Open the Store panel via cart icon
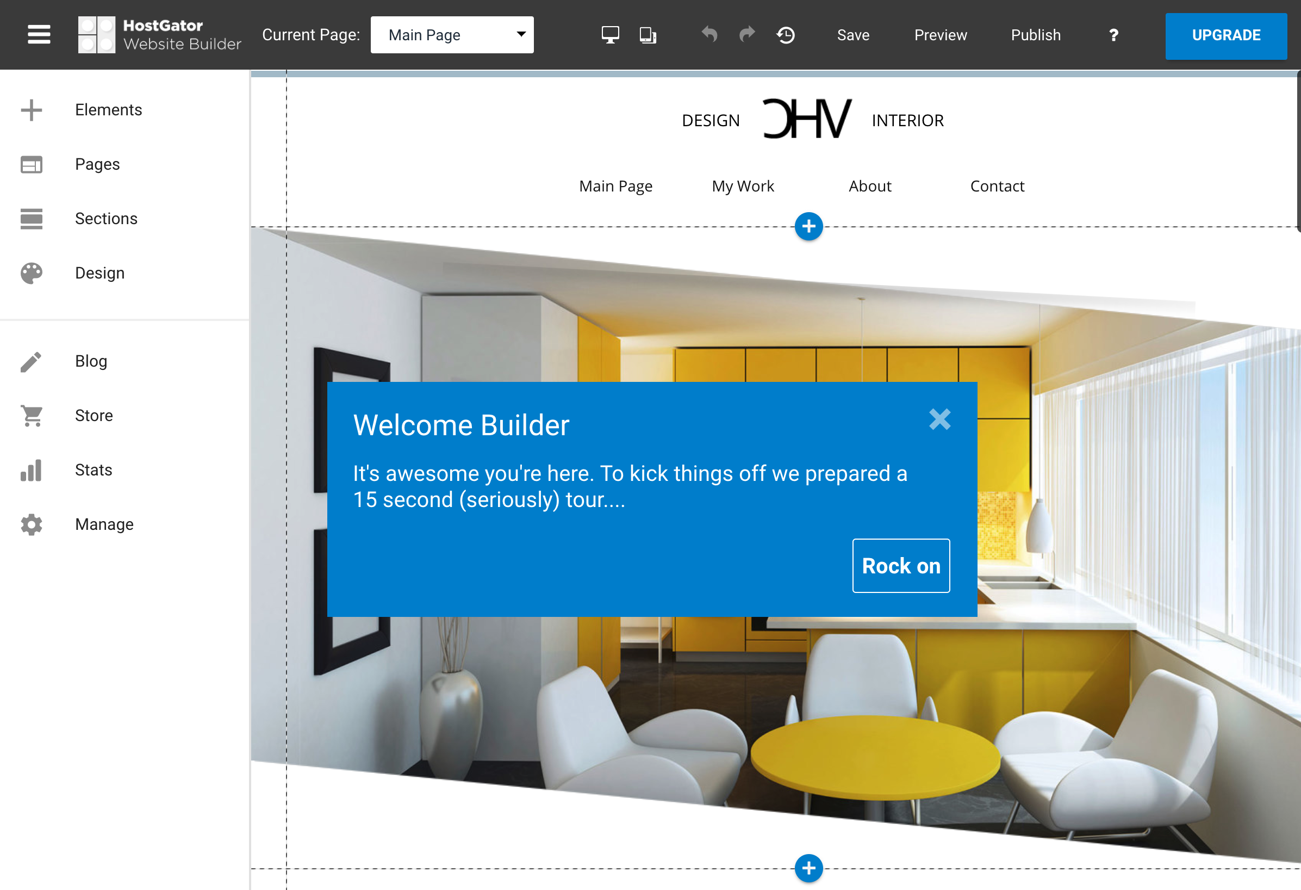Viewport: 1301px width, 890px height. [32, 416]
